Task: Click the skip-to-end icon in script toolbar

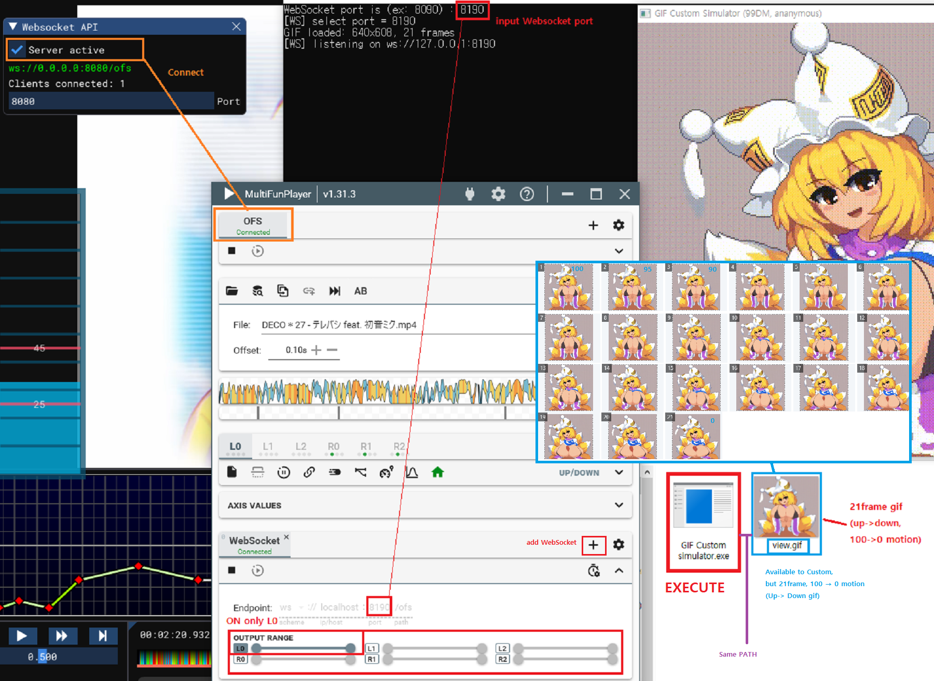Action: [x=335, y=291]
